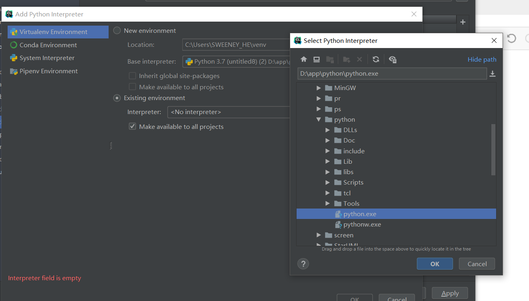Toggle show hidden files and directories

click(x=393, y=59)
